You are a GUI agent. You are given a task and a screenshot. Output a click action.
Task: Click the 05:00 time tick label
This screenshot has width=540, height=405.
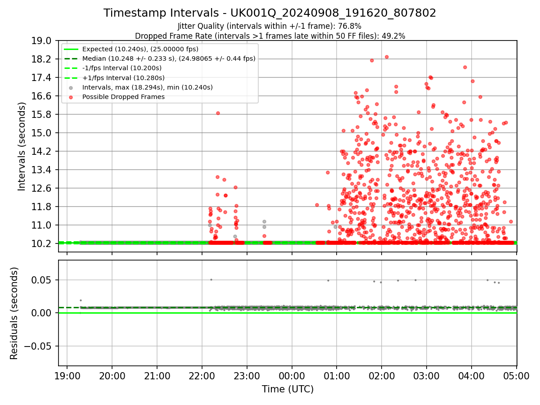point(516,376)
